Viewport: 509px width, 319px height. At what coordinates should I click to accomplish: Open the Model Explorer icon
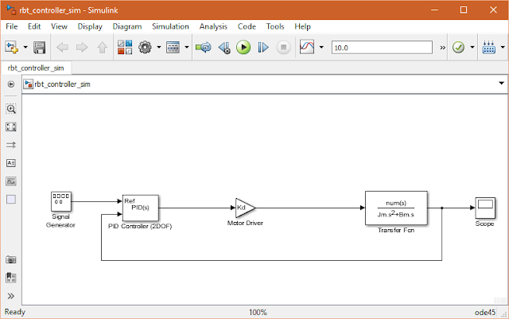173,48
